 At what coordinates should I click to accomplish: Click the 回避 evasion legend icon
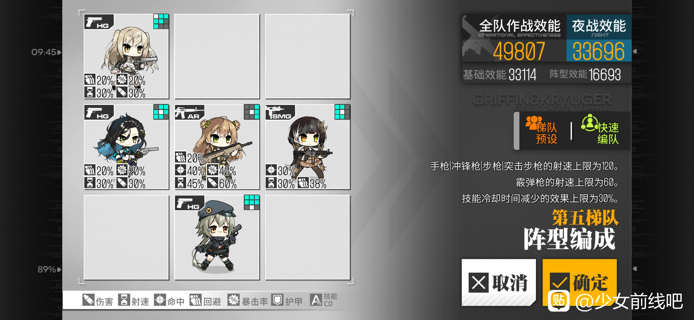(x=196, y=300)
